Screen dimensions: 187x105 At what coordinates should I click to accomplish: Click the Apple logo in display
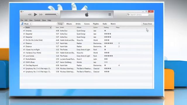click(x=87, y=15)
